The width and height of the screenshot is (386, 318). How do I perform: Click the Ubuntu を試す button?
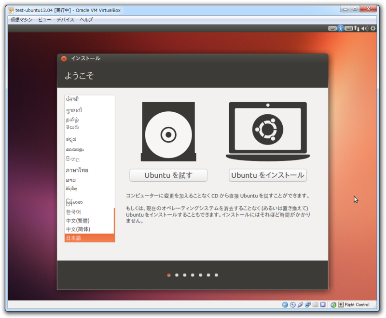(168, 175)
